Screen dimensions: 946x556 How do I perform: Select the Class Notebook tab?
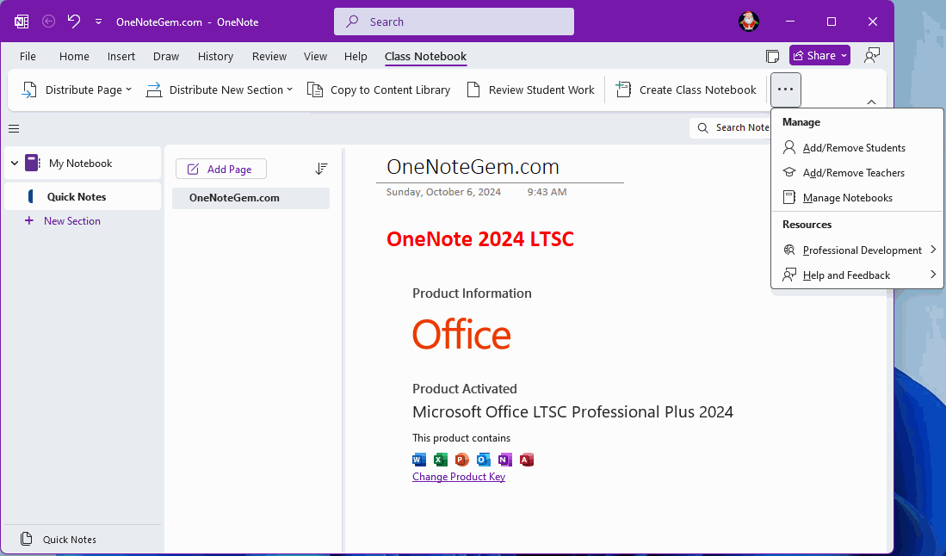[425, 56]
